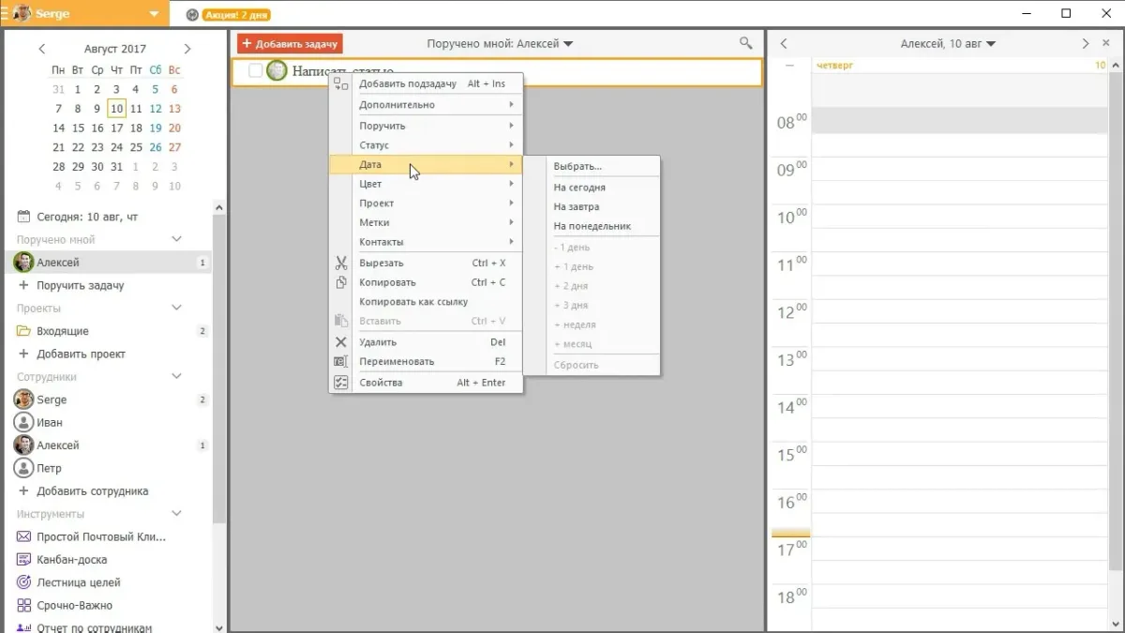Click the scissors icon for Вырезать
The image size is (1125, 633).
click(x=341, y=264)
